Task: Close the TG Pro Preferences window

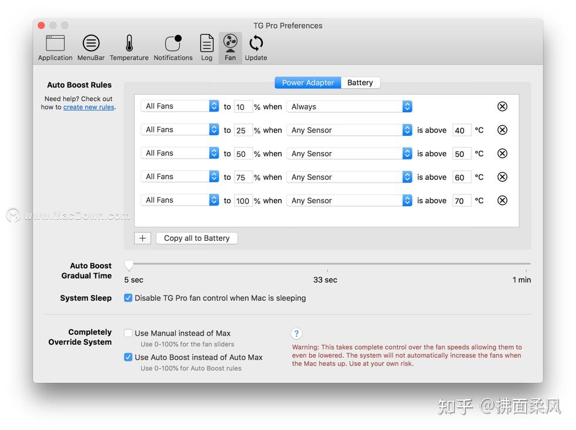Action: point(42,25)
